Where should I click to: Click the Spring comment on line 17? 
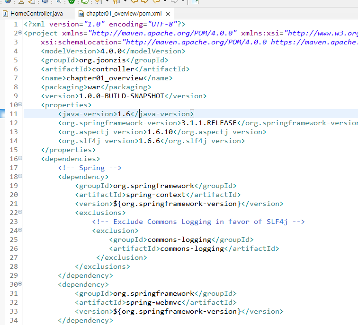(x=89, y=168)
